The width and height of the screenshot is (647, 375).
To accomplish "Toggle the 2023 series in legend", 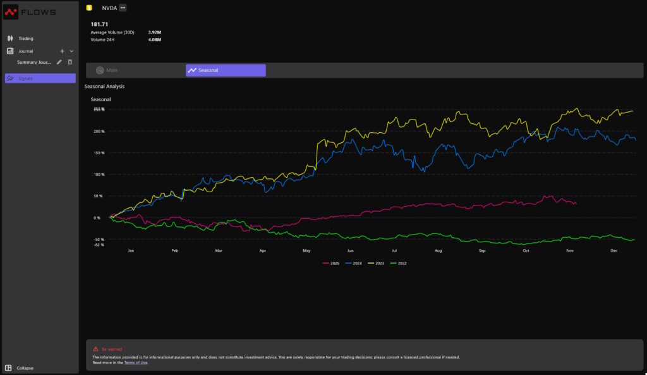I will [375, 263].
